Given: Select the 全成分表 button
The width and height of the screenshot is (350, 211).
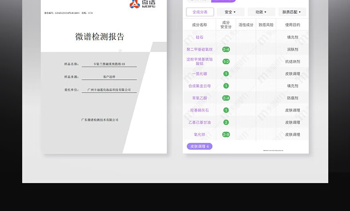Looking at the screenshot, I should 200,12.
